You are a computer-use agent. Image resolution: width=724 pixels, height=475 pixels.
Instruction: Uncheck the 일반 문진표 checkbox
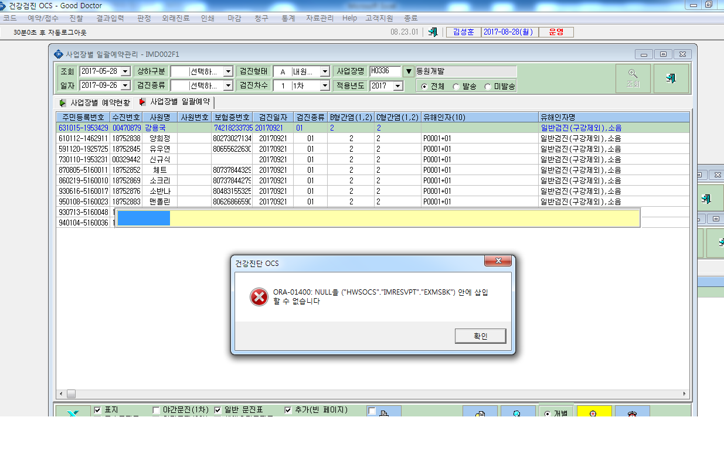(x=218, y=410)
